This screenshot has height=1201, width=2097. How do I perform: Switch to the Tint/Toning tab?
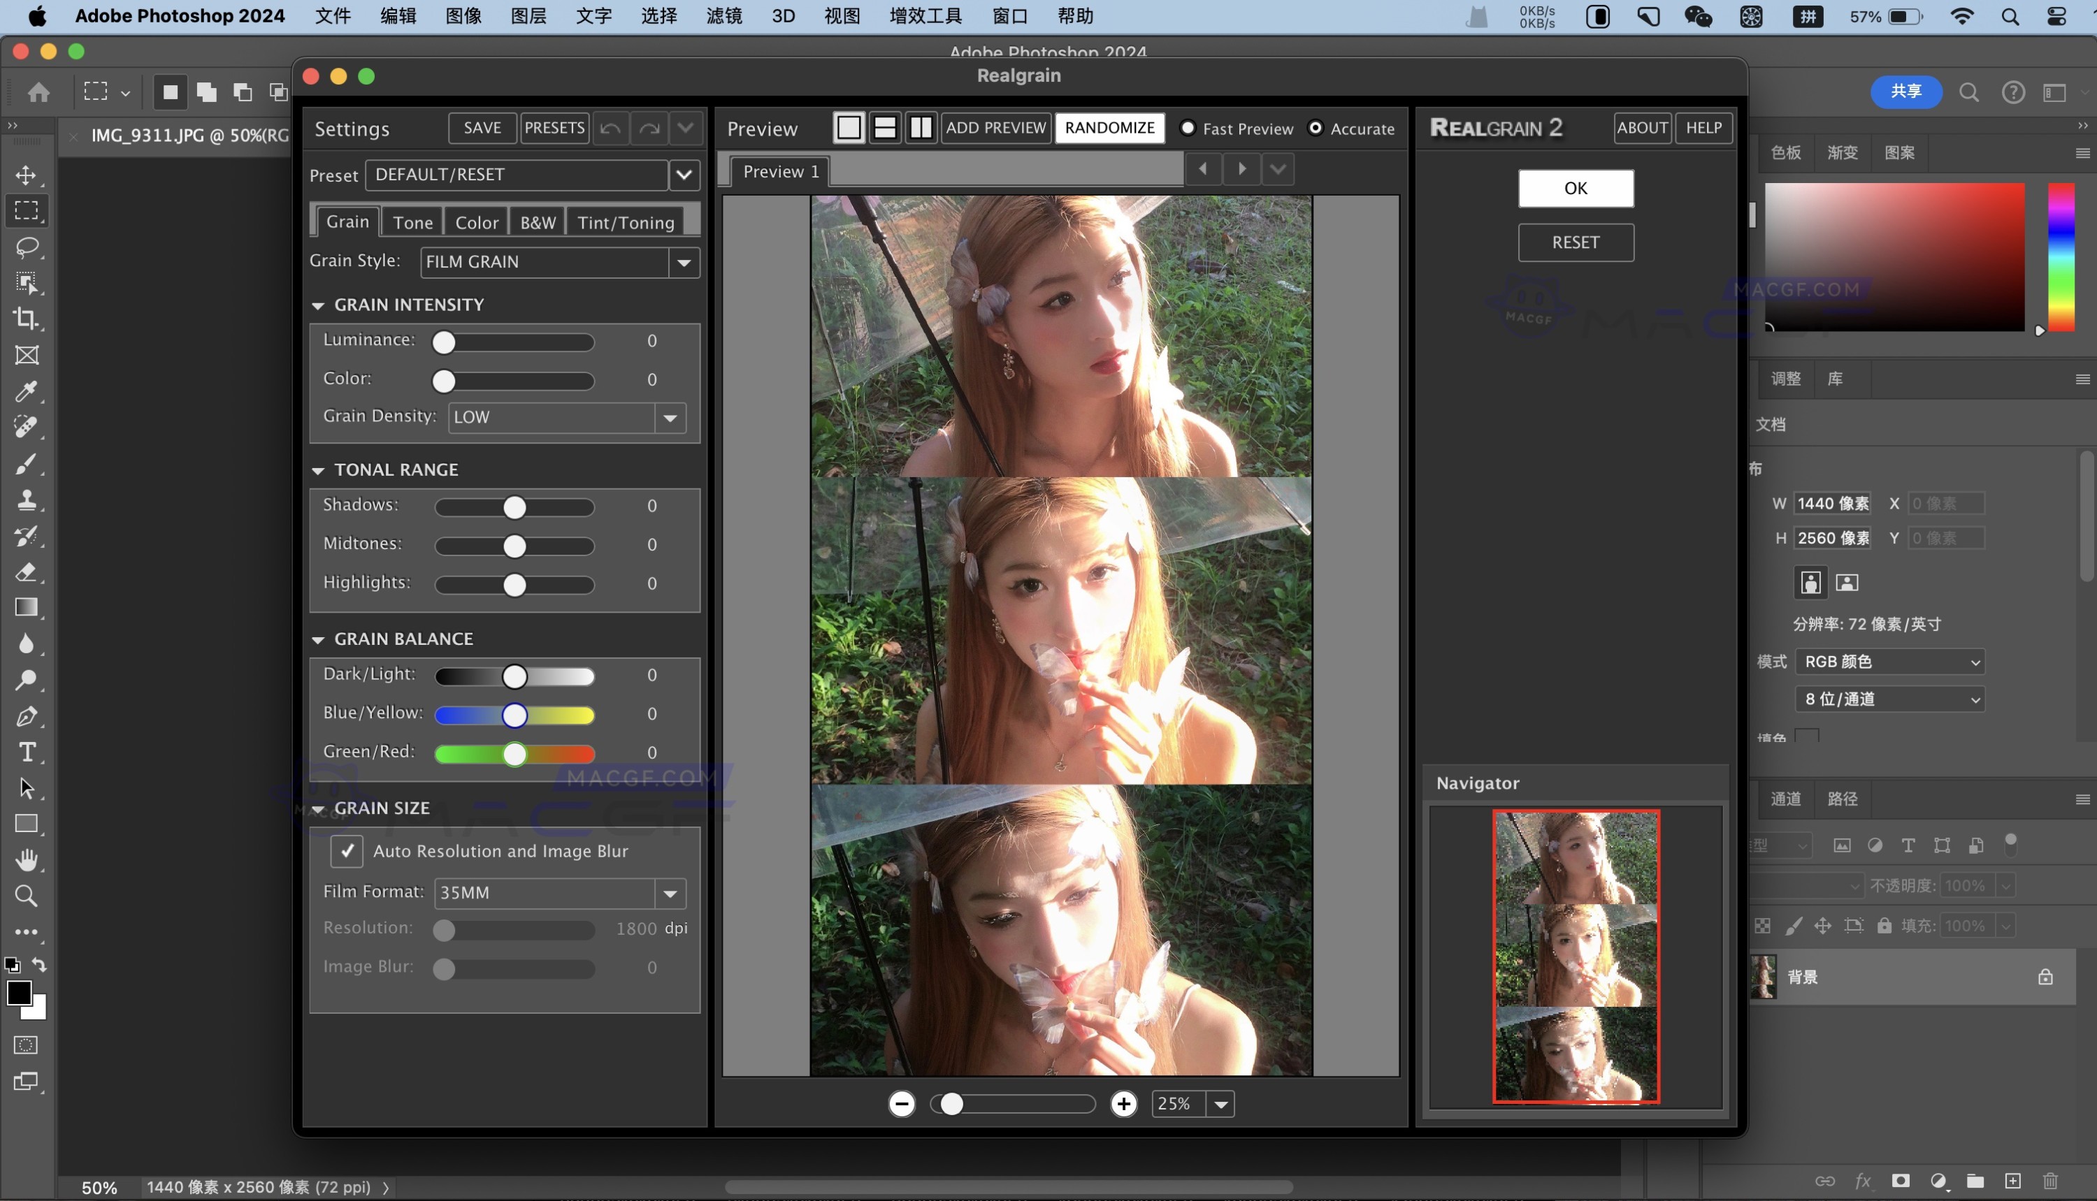626,222
